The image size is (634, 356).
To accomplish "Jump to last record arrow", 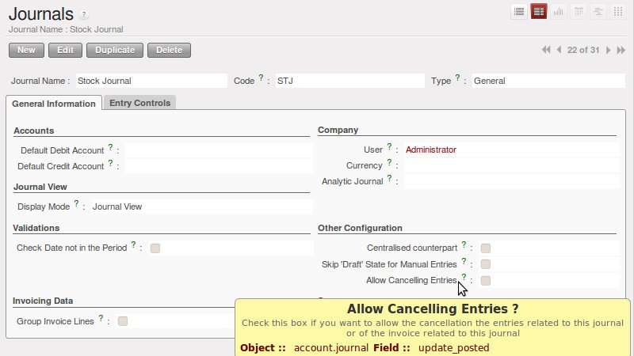I will coord(621,50).
